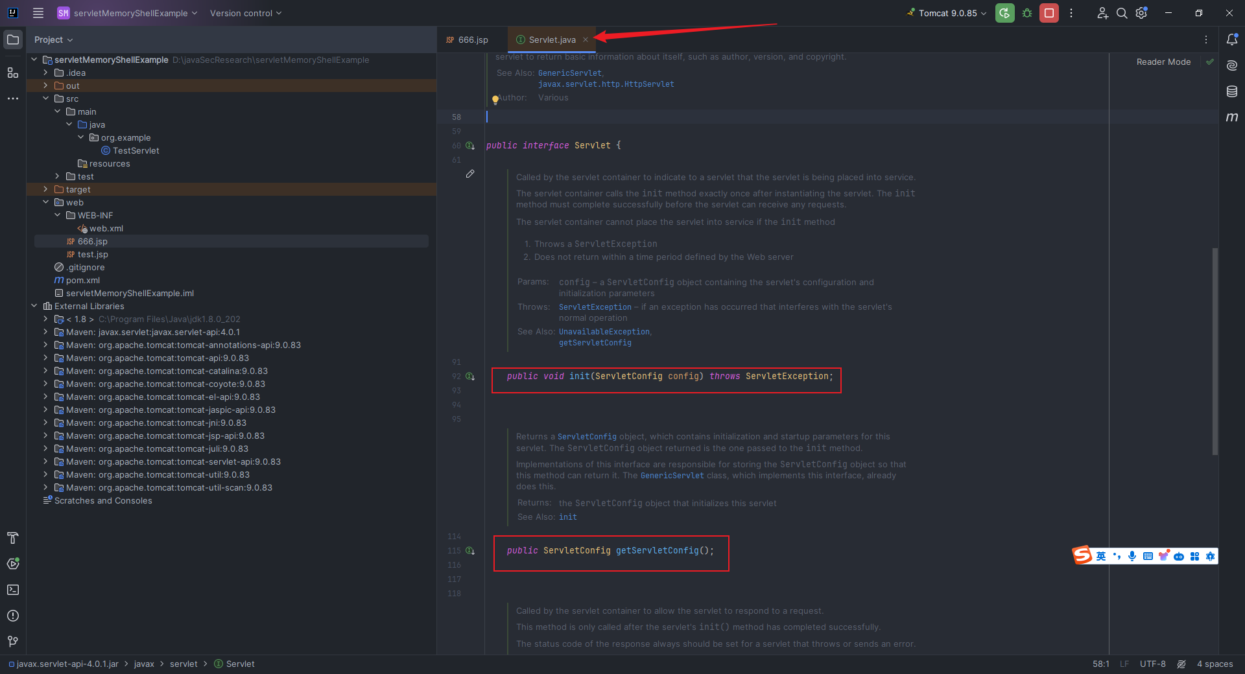The width and height of the screenshot is (1245, 674).
Task: Open the Services tool window
Action: 13,564
